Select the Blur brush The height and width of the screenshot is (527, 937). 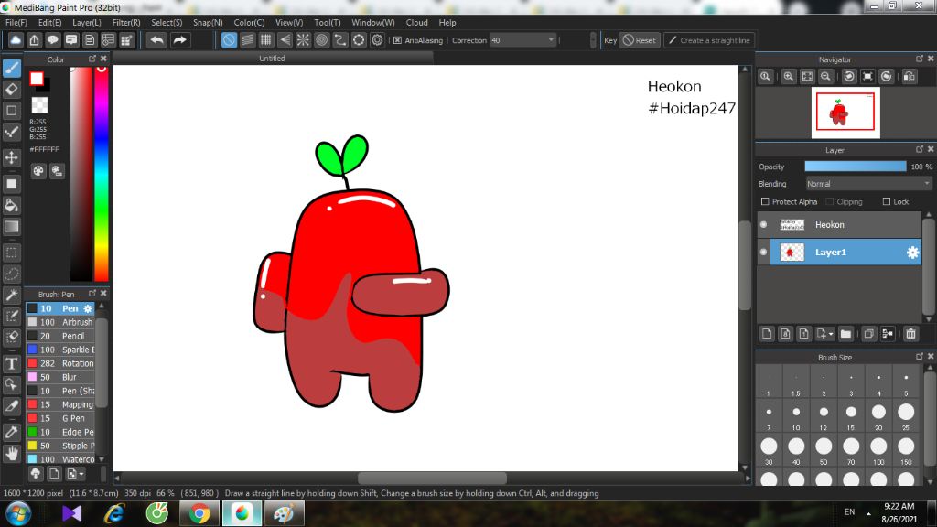pyautogui.click(x=60, y=377)
